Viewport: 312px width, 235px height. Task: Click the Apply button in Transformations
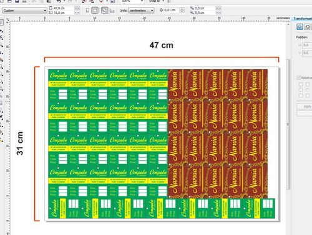(x=307, y=107)
